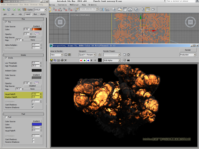Disable smoke Cast Shadows checkbox

coord(33,105)
